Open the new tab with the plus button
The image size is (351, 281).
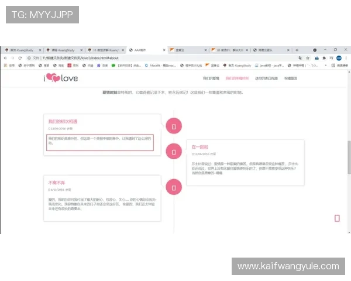tap(297, 50)
